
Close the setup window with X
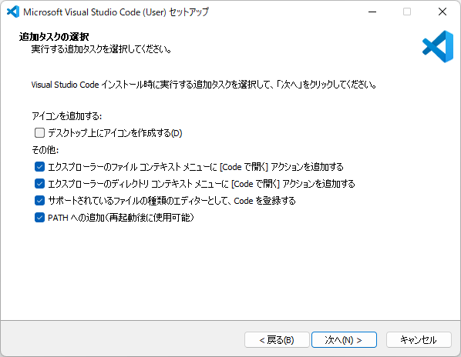(442, 12)
